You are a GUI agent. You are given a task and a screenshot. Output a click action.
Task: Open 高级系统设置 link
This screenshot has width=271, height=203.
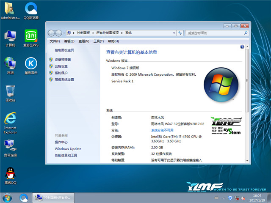(x=64, y=80)
